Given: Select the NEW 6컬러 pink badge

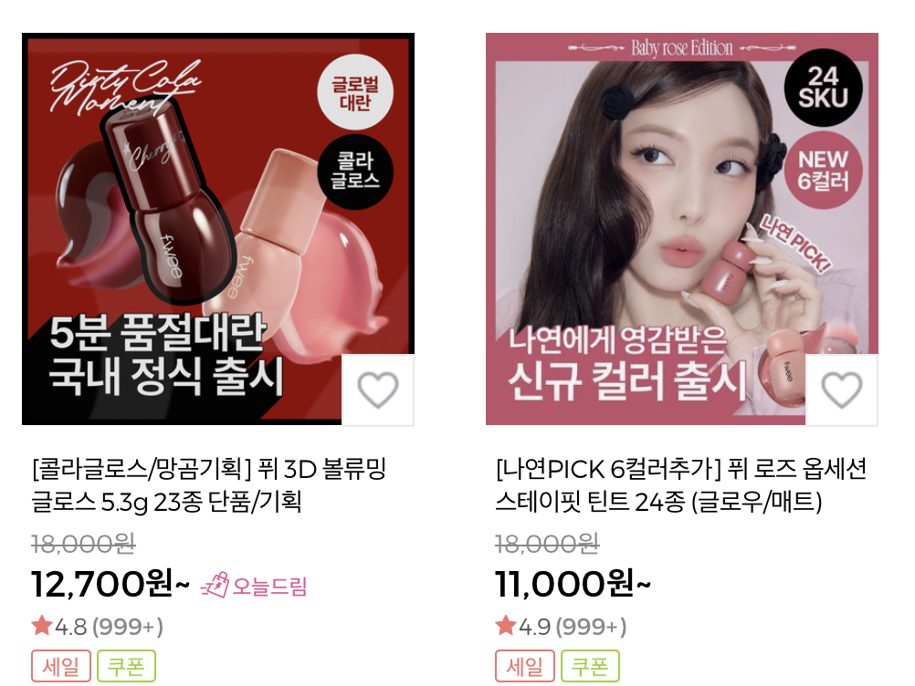Looking at the screenshot, I should click(823, 171).
